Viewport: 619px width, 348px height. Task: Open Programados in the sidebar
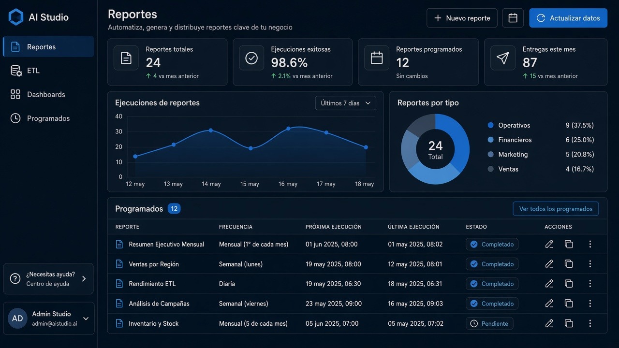click(x=48, y=118)
